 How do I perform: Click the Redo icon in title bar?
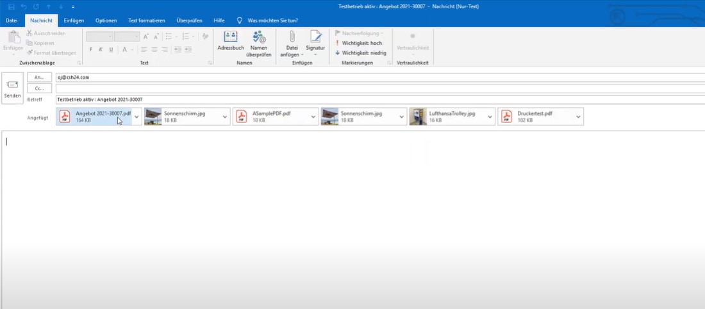pyautogui.click(x=36, y=7)
